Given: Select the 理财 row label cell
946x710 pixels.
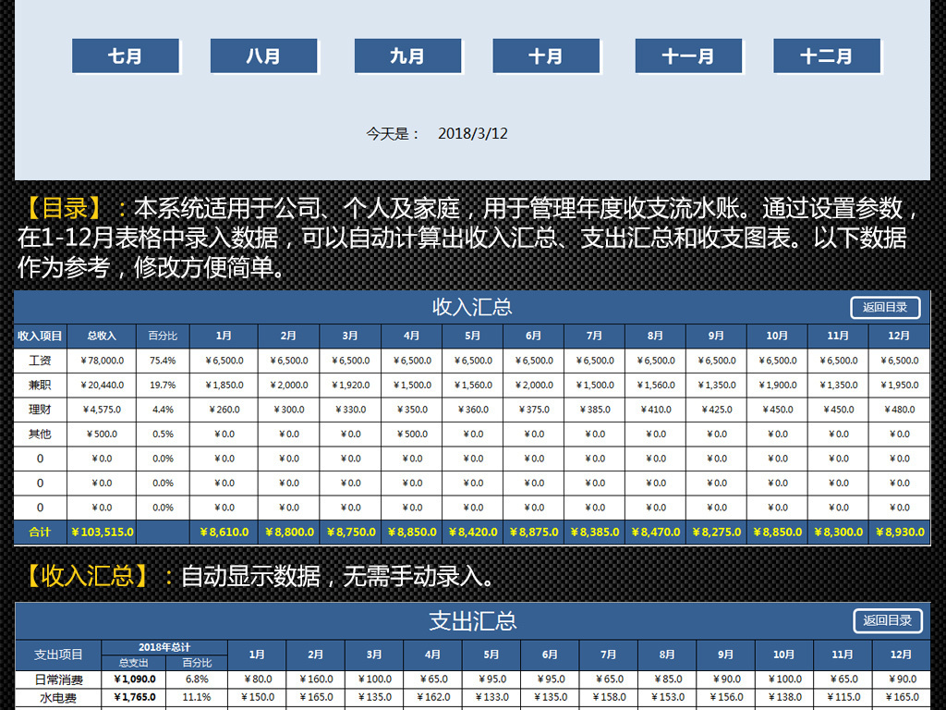Looking at the screenshot, I should [x=41, y=410].
